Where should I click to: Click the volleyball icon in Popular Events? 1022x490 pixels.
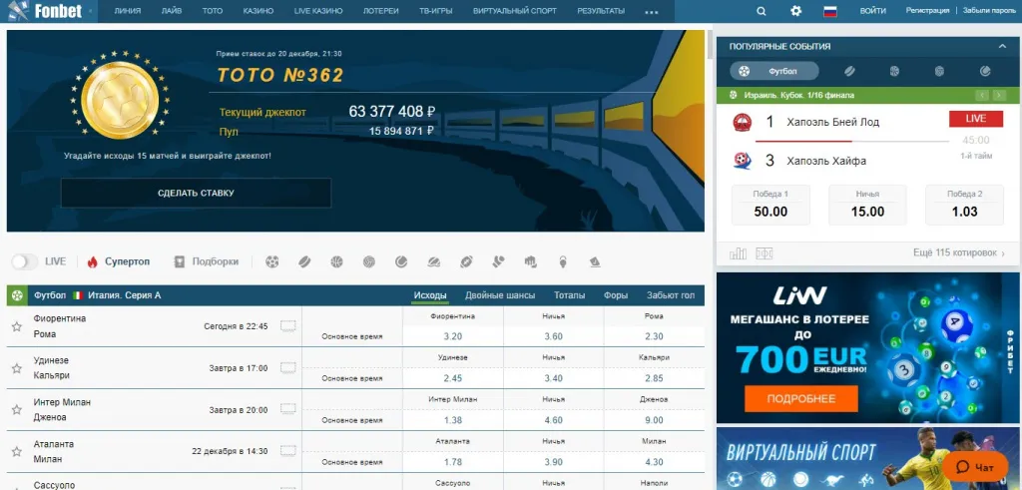click(x=939, y=71)
